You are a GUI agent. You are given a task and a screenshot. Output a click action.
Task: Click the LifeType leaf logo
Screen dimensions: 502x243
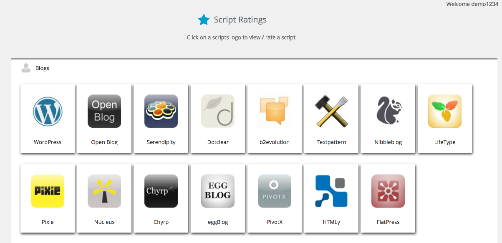[x=445, y=111]
